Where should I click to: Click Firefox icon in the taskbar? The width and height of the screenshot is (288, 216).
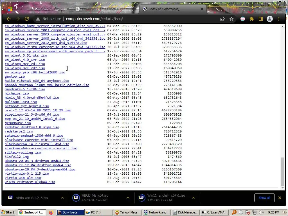(51, 212)
